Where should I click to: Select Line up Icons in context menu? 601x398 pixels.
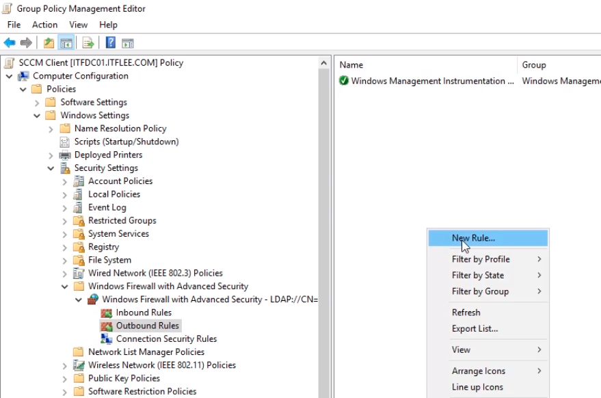click(x=488, y=387)
